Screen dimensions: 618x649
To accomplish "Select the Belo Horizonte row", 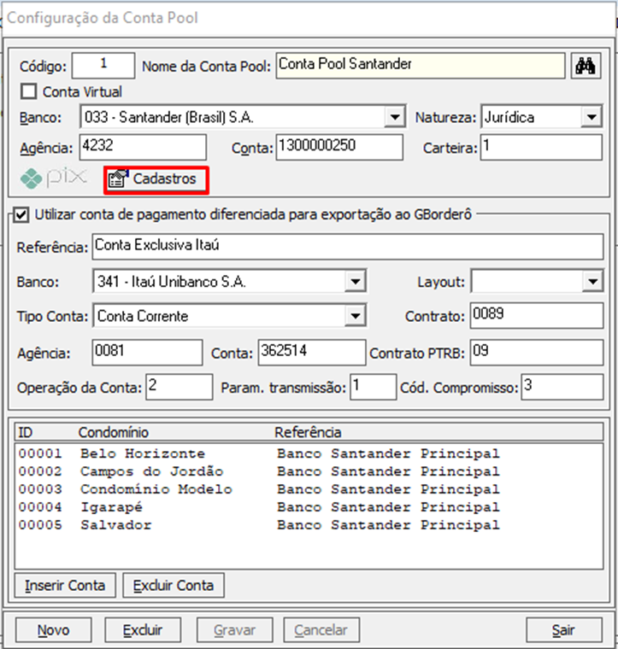I will (x=309, y=453).
